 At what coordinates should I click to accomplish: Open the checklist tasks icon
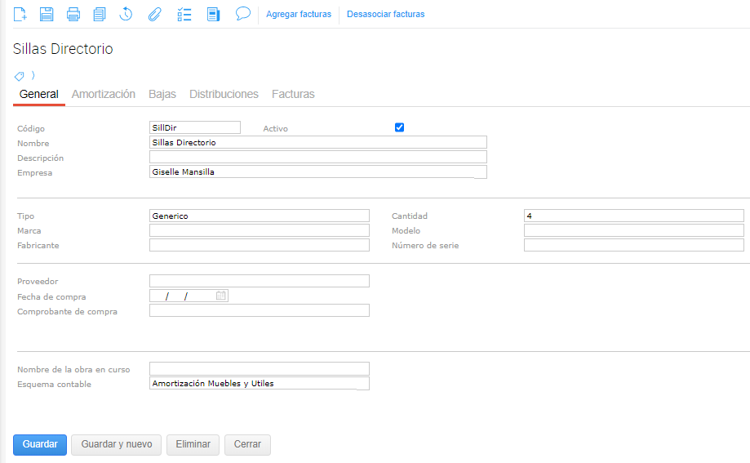(184, 14)
